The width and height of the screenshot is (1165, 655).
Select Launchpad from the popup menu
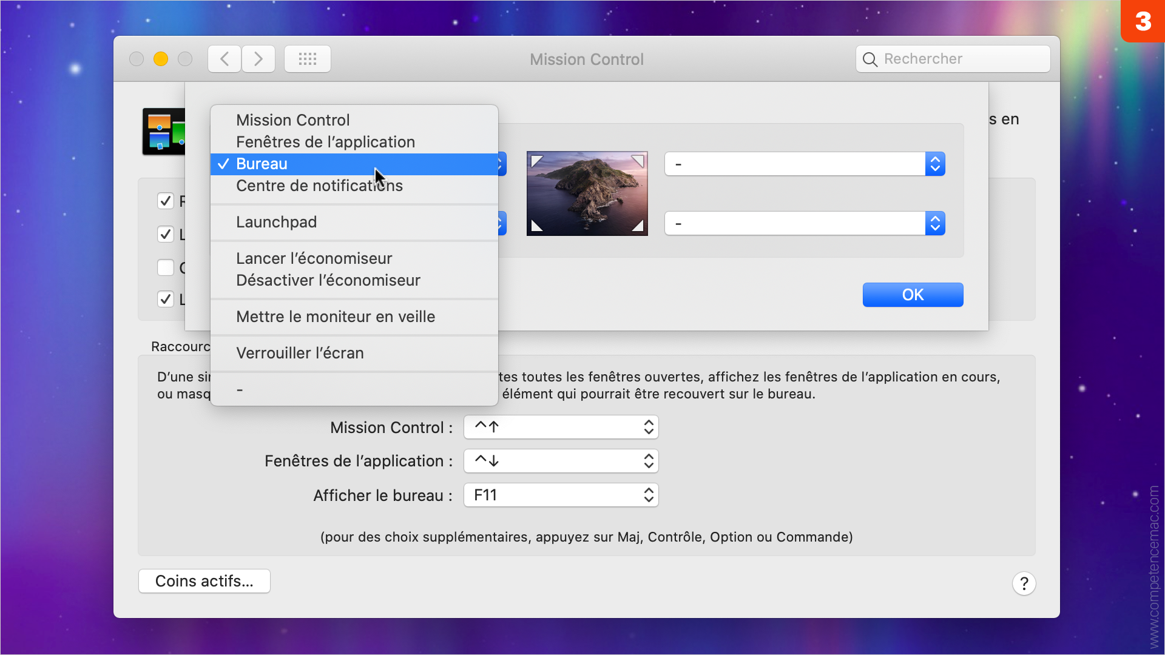tap(277, 222)
